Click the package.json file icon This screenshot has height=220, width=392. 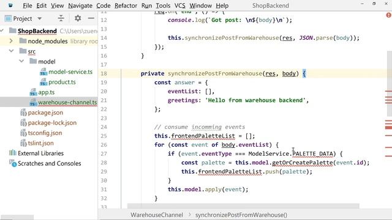coord(23,112)
